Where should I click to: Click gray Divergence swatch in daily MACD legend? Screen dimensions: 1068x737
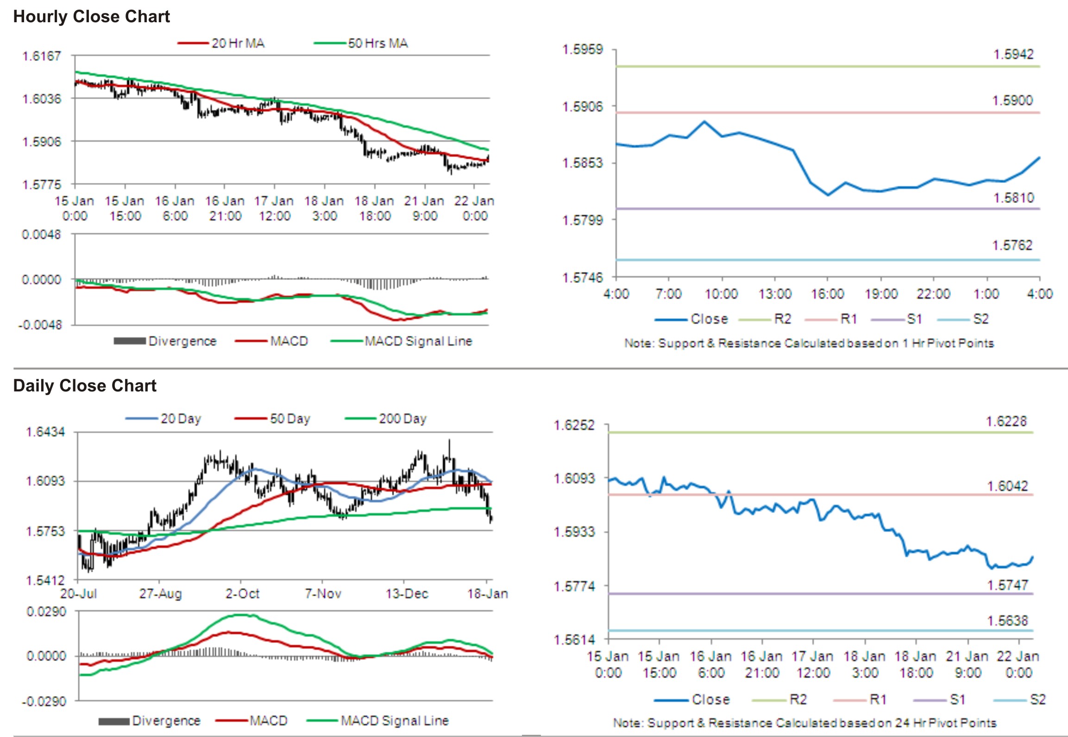tap(114, 721)
